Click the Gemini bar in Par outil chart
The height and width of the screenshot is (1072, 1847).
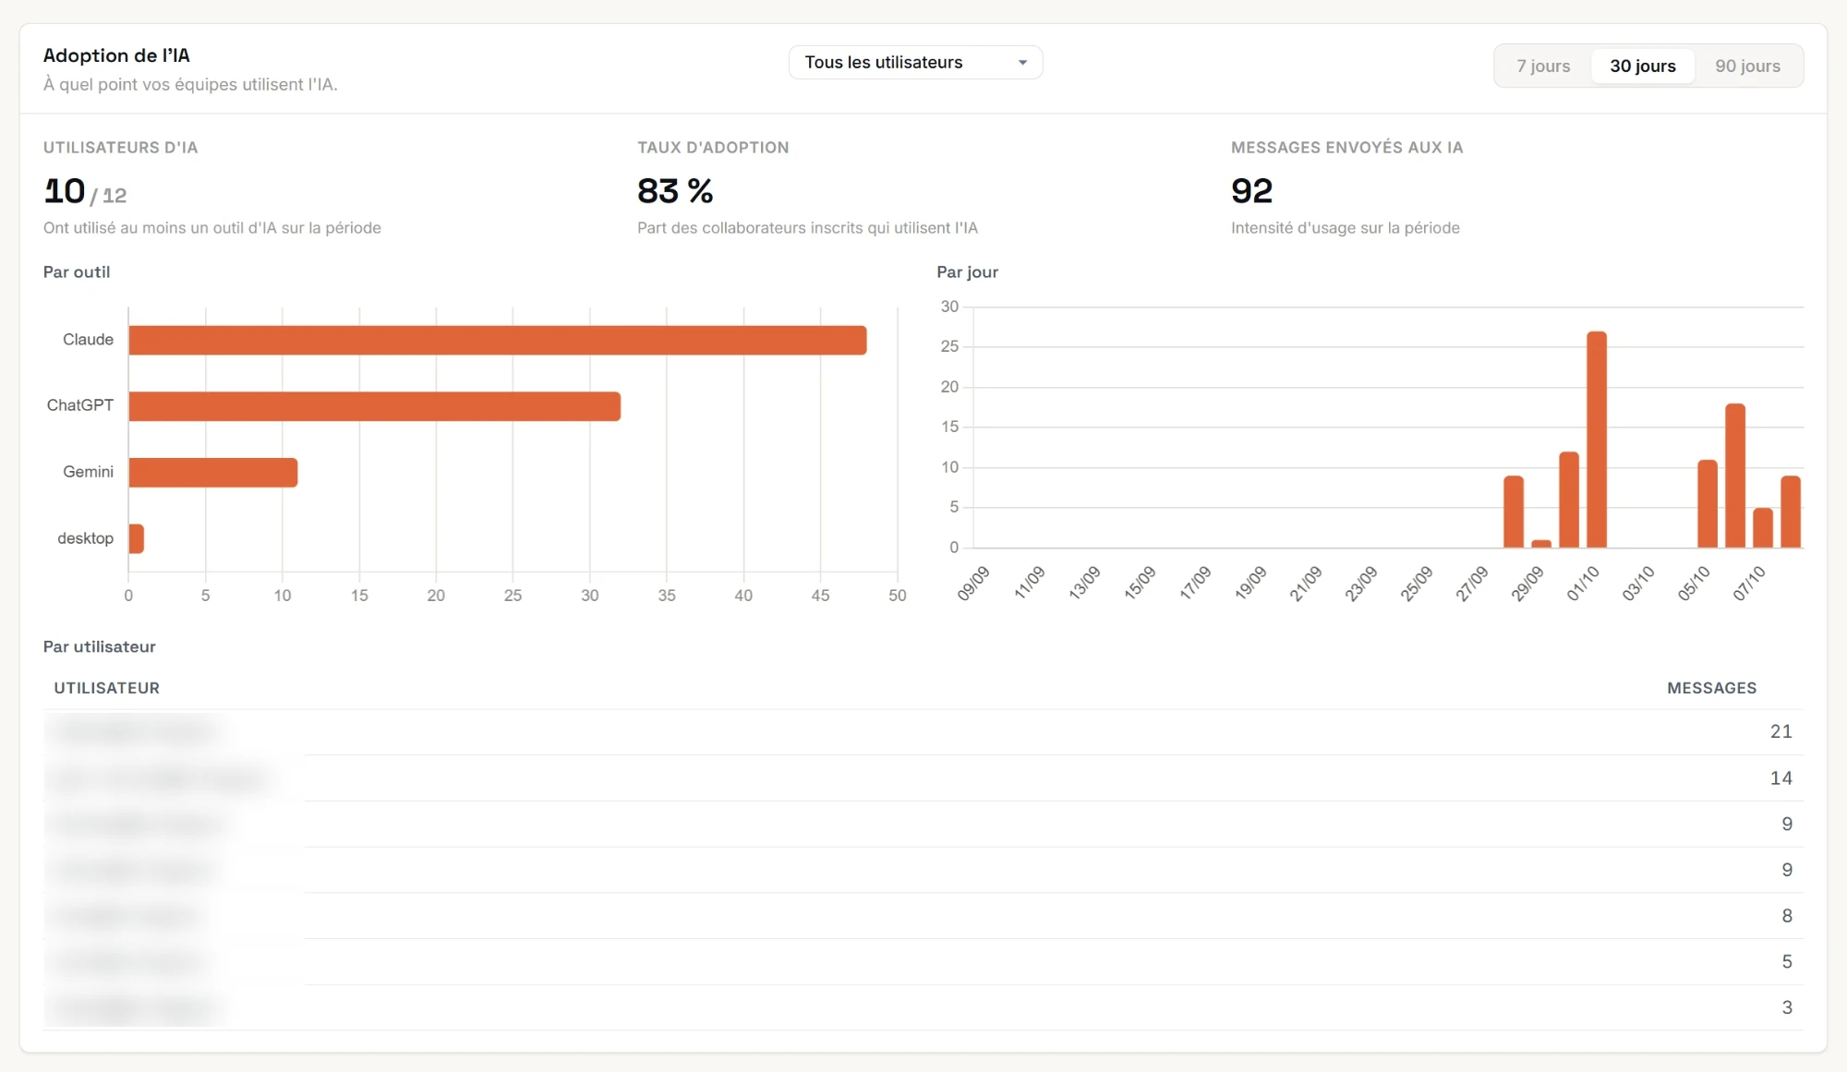[x=213, y=473]
